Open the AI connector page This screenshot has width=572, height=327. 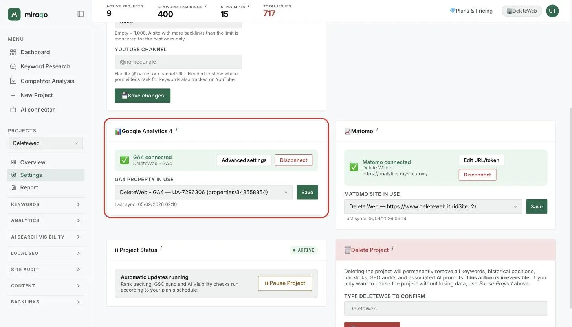click(37, 110)
